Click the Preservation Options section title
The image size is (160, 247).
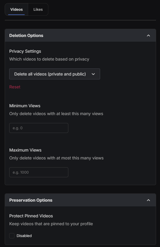tap(31, 200)
